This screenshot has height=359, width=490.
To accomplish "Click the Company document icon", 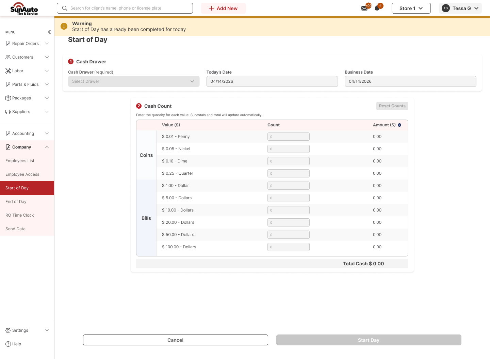I will click(8, 147).
